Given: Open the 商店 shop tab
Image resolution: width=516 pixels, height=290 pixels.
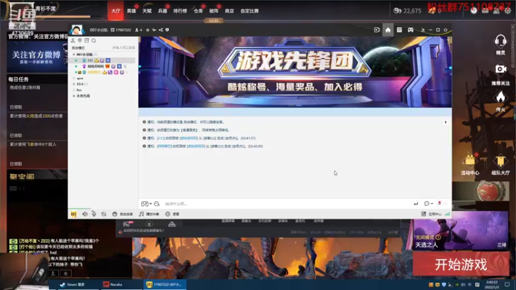Looking at the screenshot, I should pos(230,11).
